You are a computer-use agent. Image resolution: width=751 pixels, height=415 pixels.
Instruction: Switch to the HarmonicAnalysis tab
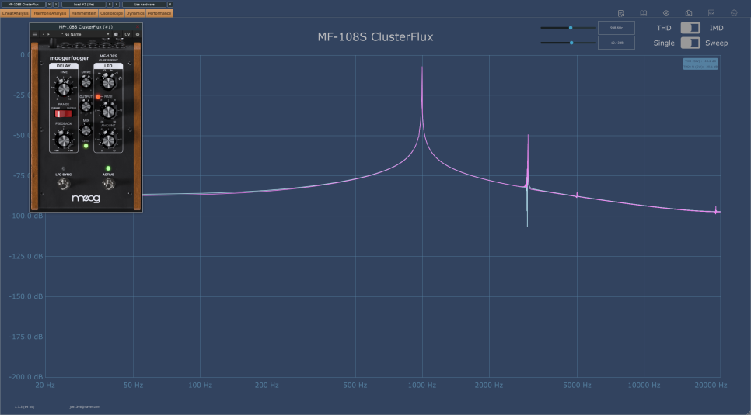tap(50, 13)
